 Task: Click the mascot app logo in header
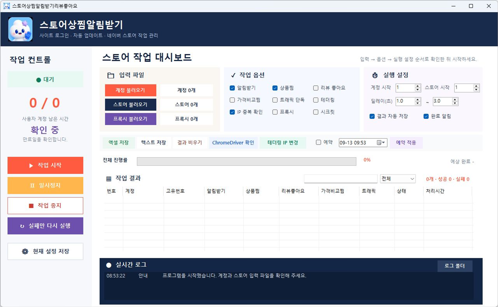click(x=20, y=29)
